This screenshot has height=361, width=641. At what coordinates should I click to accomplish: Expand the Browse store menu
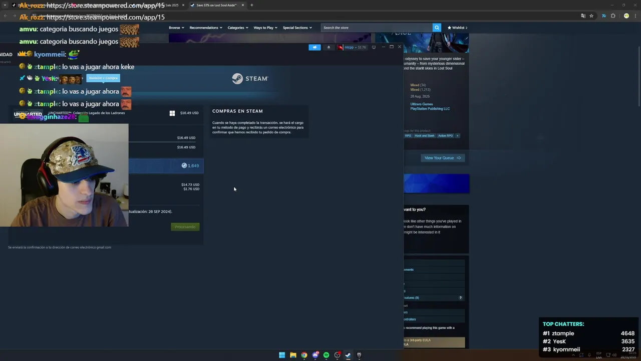(176, 28)
